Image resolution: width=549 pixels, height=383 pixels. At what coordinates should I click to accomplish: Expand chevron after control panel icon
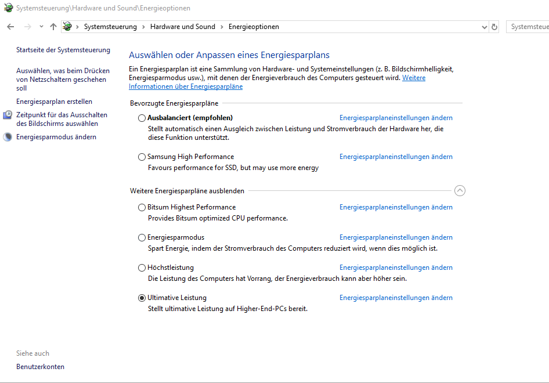[x=77, y=27]
